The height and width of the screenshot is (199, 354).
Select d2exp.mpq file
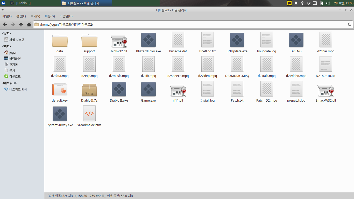click(89, 64)
